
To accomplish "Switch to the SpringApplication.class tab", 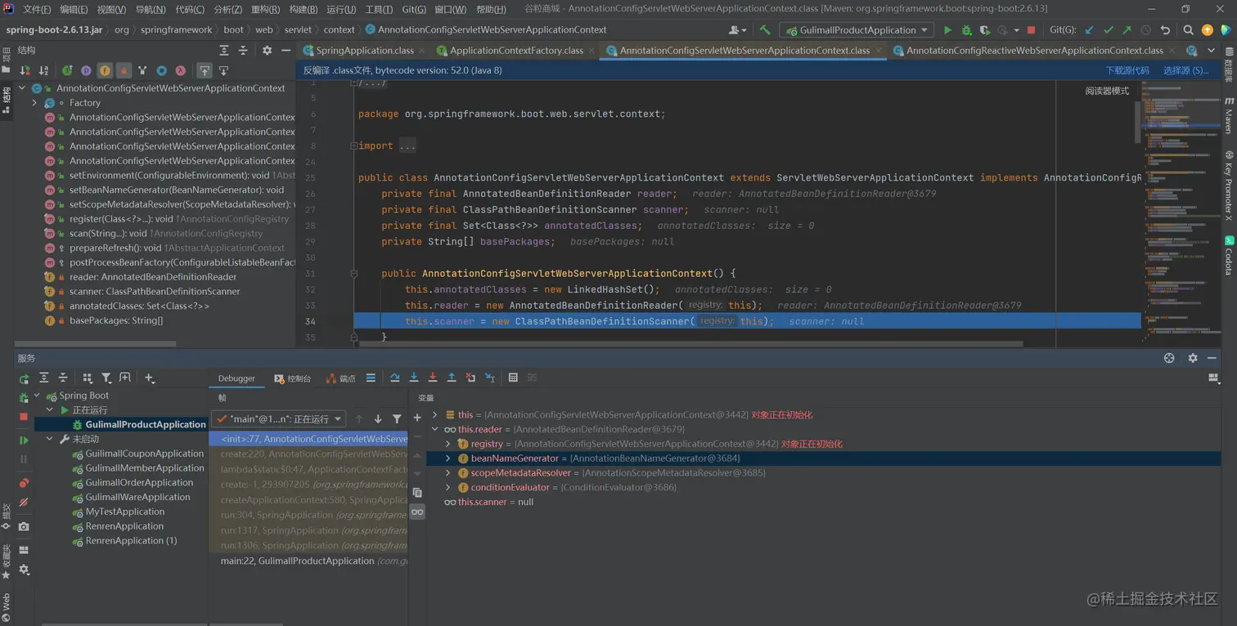I will click(x=364, y=51).
